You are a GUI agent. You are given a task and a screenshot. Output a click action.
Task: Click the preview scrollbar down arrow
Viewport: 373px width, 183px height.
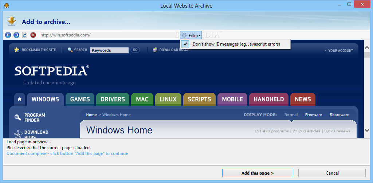pos(367,130)
